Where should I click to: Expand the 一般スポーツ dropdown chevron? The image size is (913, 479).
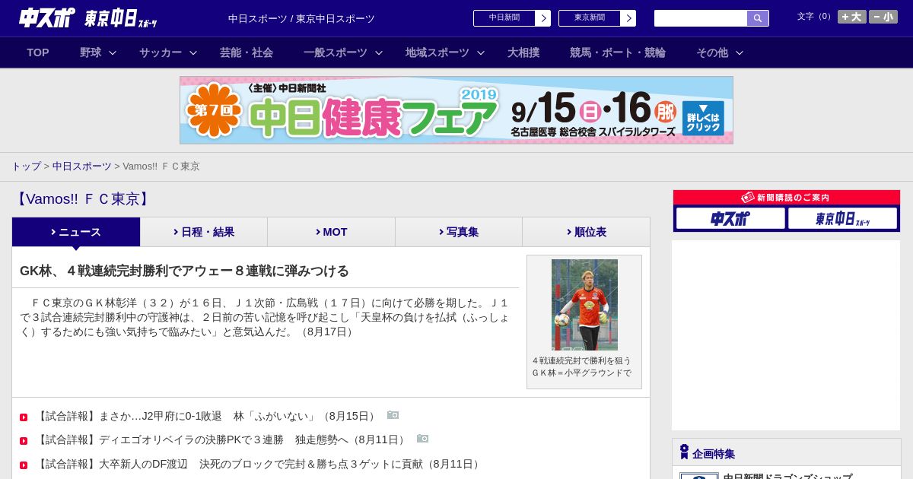(378, 52)
